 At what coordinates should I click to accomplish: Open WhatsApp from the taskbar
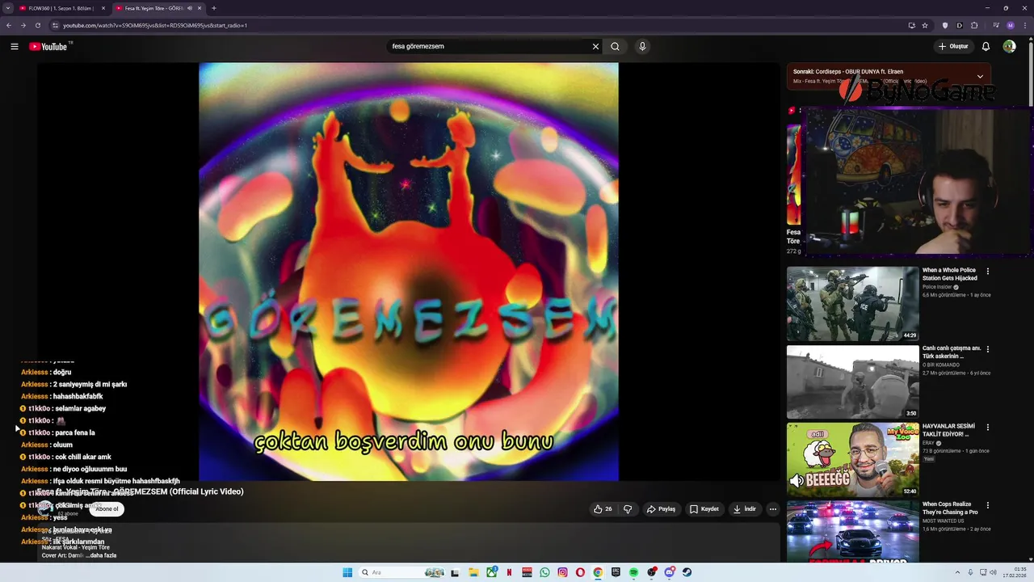(x=544, y=572)
